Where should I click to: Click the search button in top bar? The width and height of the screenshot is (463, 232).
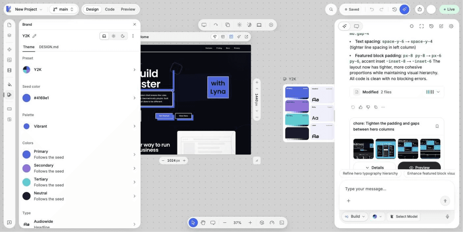[x=331, y=9]
